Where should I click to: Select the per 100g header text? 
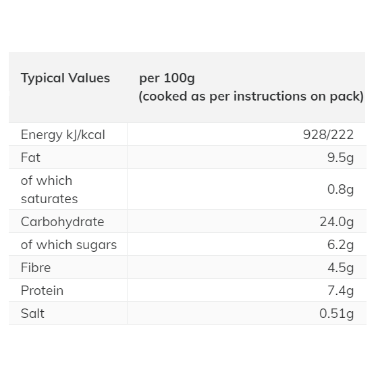point(167,78)
